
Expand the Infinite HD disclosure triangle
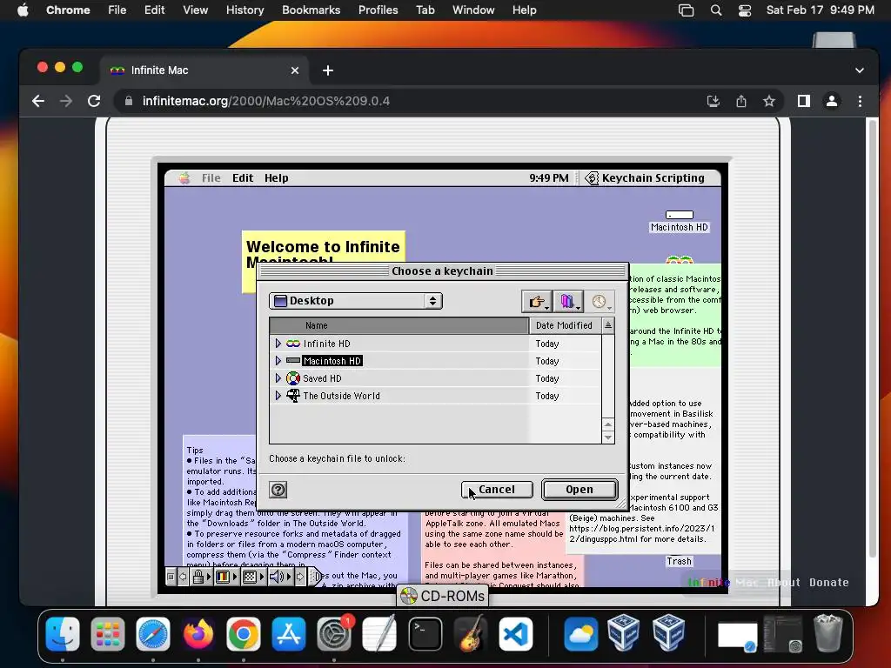coord(278,343)
